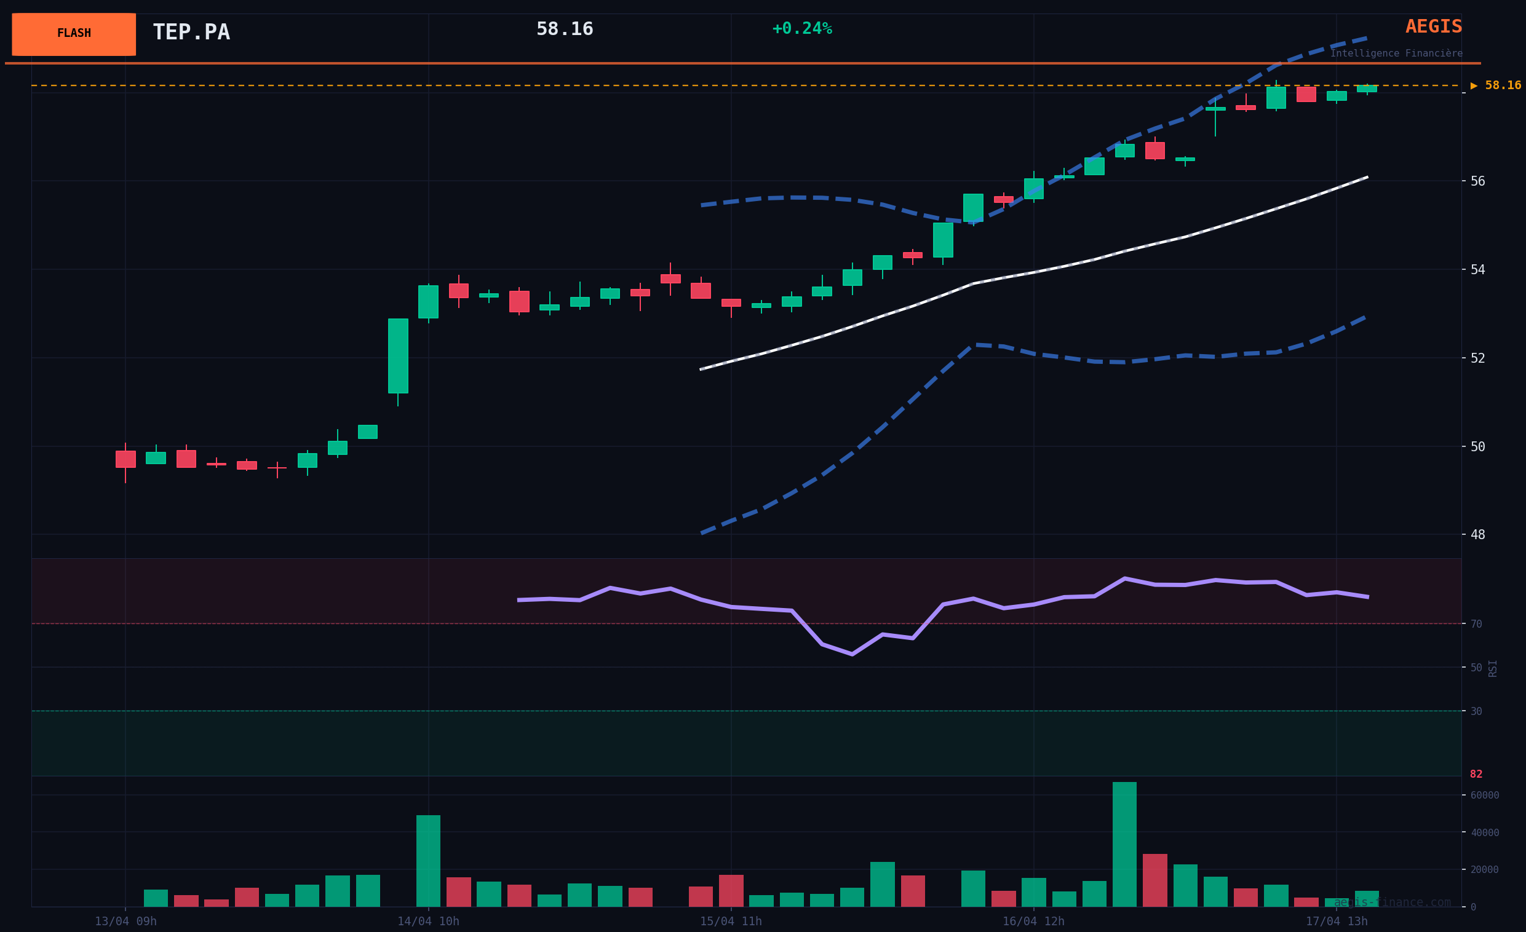Click the RSI axis label

pos(1493,668)
